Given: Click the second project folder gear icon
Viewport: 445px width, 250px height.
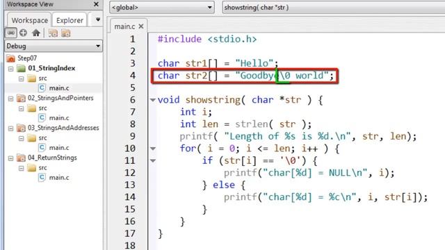Looking at the screenshot, I should pyautogui.click(x=66, y=33).
